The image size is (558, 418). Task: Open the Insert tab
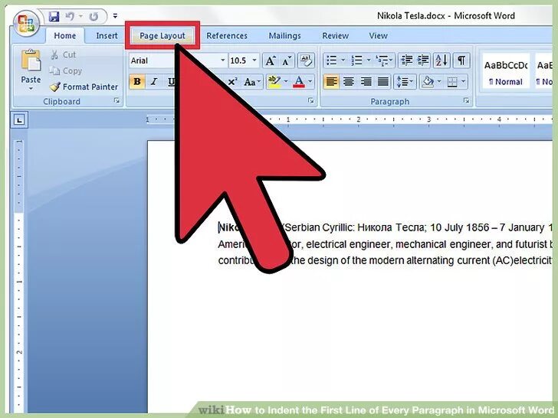(x=107, y=35)
